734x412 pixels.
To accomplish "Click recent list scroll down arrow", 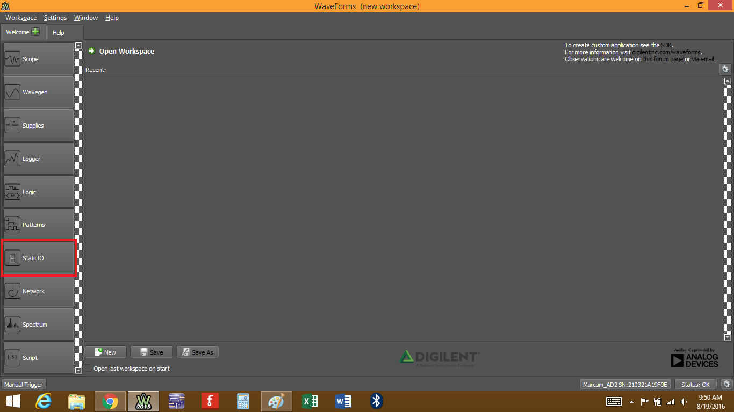I will (x=728, y=337).
